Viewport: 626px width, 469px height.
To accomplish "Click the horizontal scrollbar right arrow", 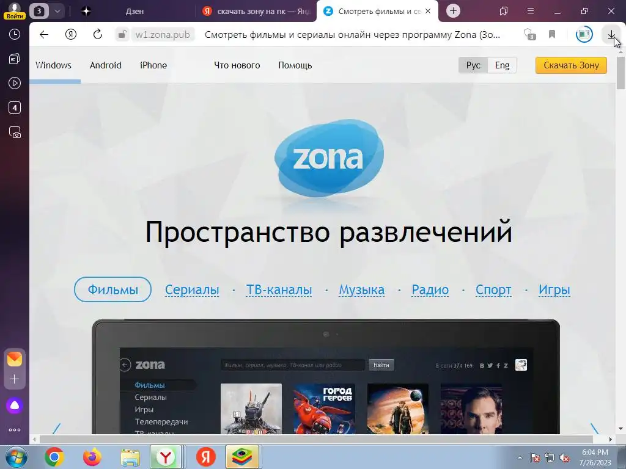I will [611, 440].
